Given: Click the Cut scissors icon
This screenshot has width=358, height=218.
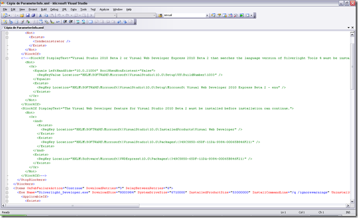Looking at the screenshot, I should 41,16.
